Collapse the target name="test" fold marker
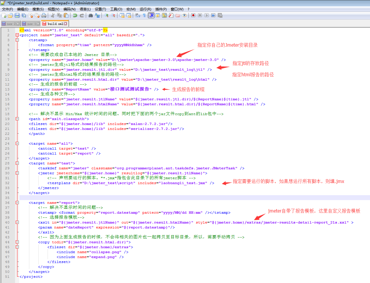 click(x=17, y=163)
